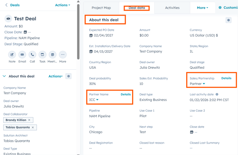238x155 pixels.
Task: Create a Task using task icon
Action: point(42,55)
